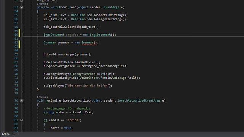Collapse the if block at line 81
Viewport: 244px width, 137px height.
[21, 120]
